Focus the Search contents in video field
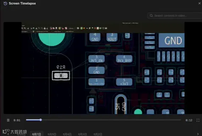This screenshot has width=202, height=136. click(175, 16)
